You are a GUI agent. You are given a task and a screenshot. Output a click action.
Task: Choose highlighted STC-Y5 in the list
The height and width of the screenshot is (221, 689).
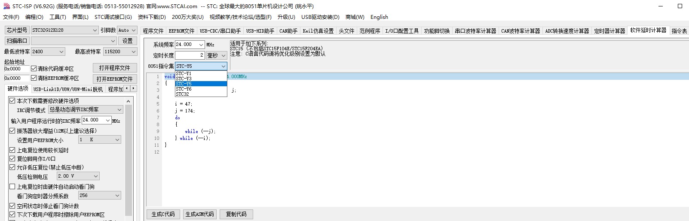click(x=201, y=84)
